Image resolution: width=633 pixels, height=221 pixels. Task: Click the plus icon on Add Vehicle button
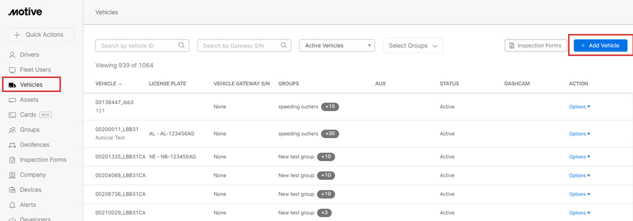coord(583,45)
